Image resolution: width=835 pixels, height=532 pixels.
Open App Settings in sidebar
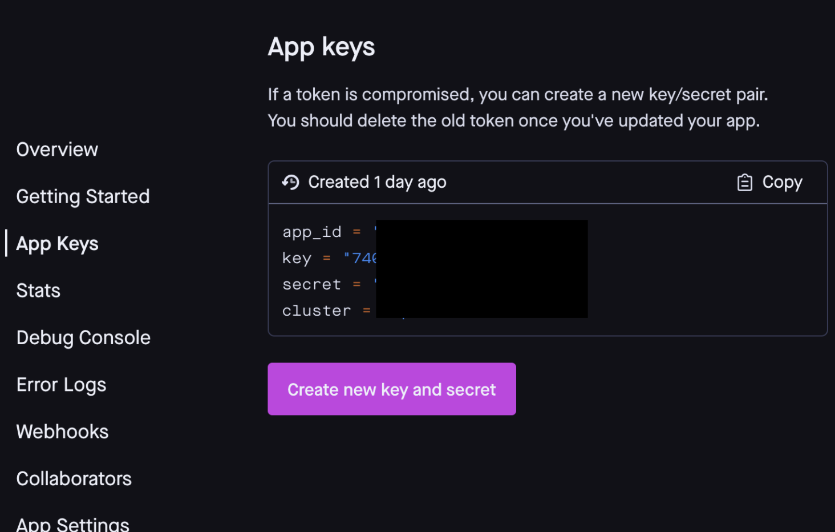[73, 524]
